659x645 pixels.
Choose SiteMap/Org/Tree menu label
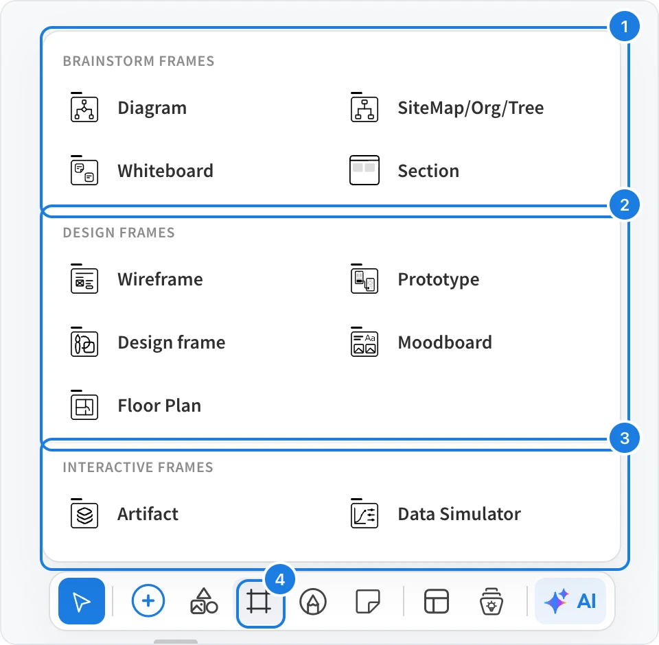tap(471, 108)
